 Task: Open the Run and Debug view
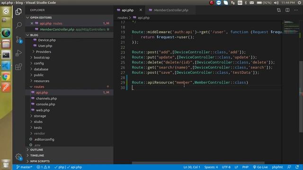coord(18,53)
